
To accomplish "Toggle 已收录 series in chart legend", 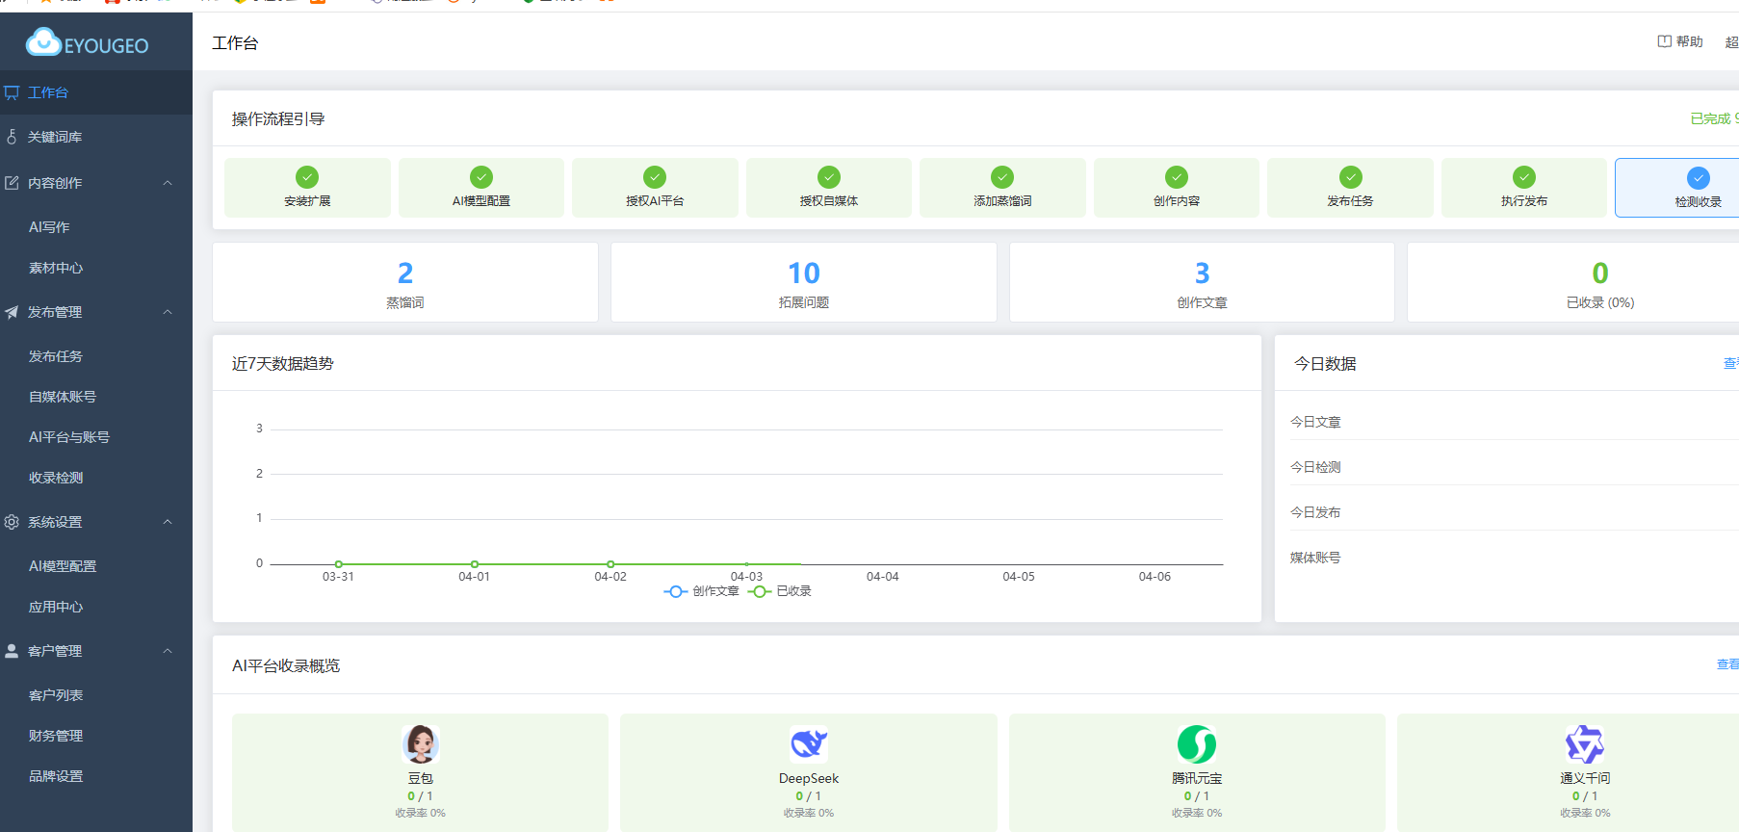I will click(x=781, y=591).
